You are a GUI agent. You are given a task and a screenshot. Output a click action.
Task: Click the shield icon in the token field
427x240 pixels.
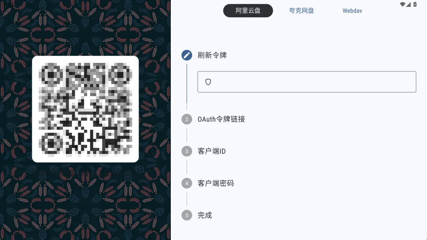click(x=208, y=82)
